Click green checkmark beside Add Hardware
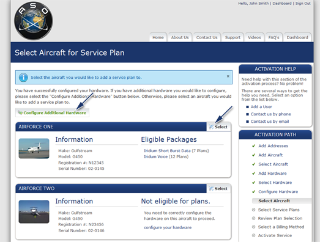This screenshot has height=242, width=320. pyautogui.click(x=254, y=174)
